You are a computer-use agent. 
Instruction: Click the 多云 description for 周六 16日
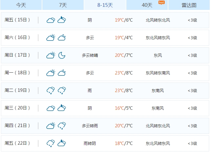[x=90, y=38]
